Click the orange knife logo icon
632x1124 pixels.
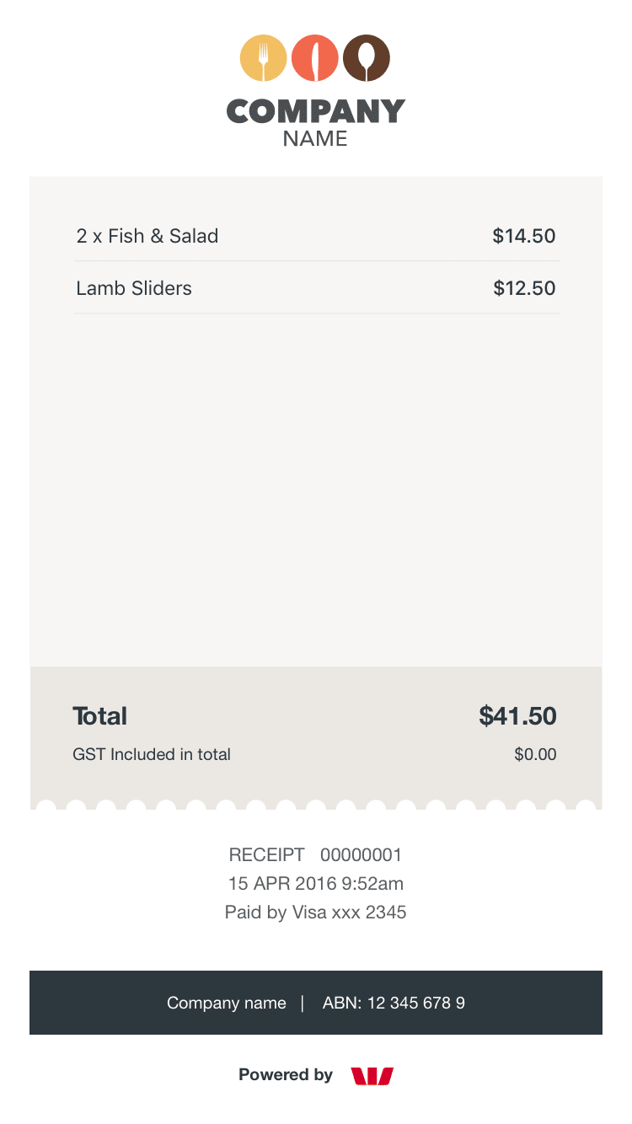(315, 58)
